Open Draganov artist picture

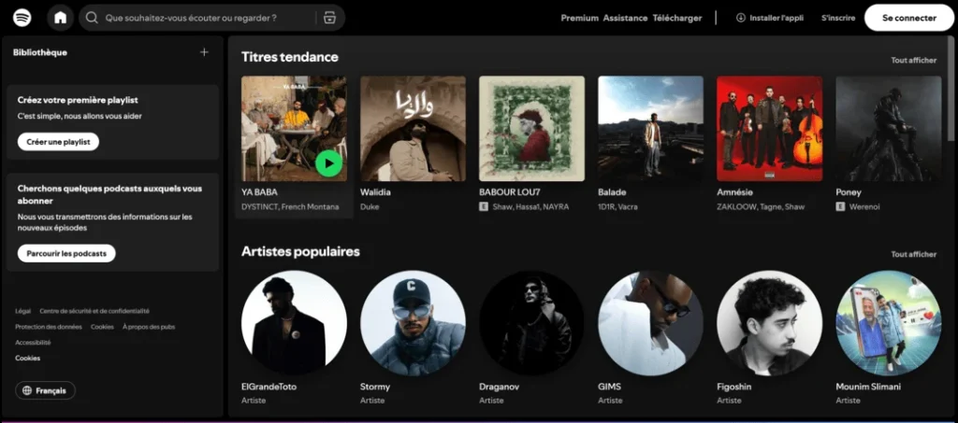(531, 323)
